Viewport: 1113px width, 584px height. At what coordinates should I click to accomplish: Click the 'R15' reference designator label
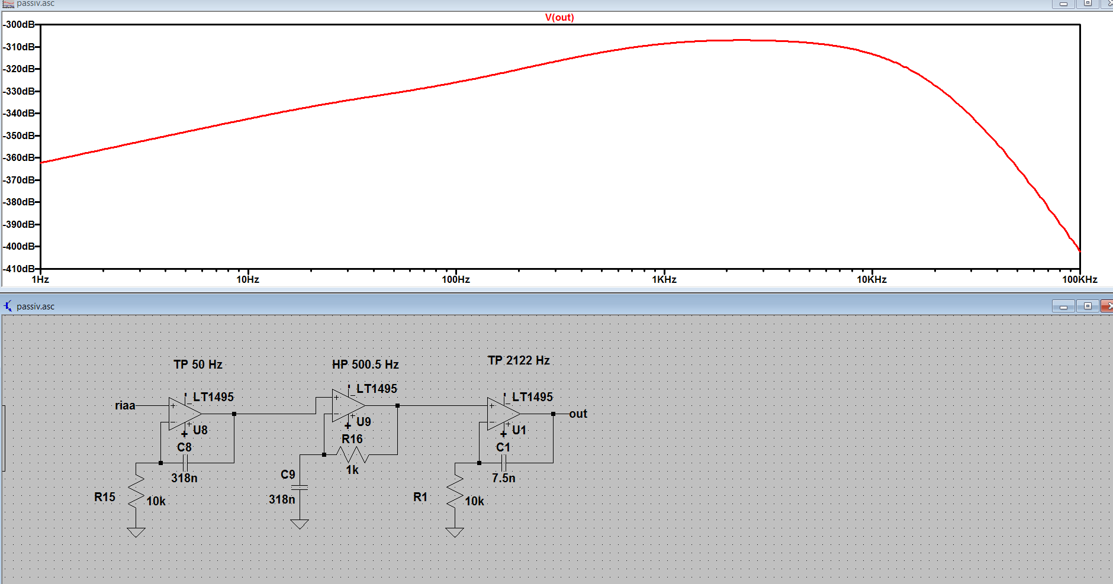105,497
